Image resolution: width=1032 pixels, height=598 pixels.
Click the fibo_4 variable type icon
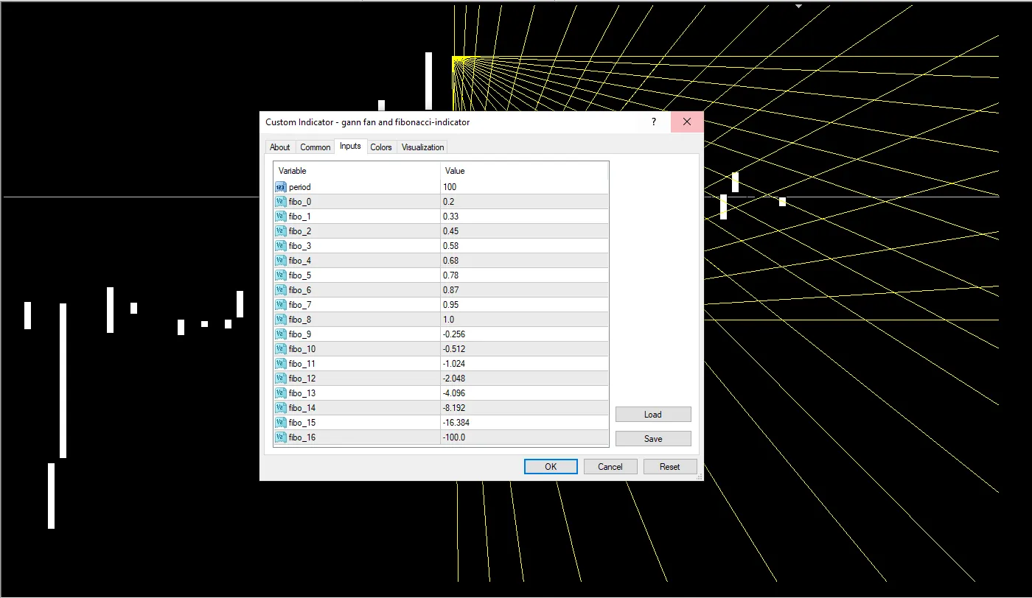pos(280,261)
